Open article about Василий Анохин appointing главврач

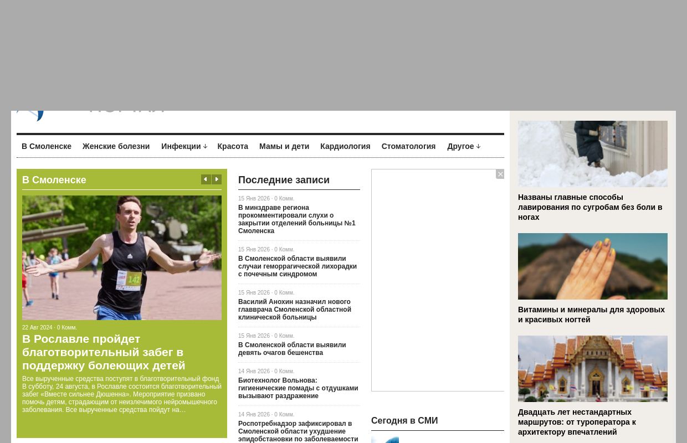[294, 310]
